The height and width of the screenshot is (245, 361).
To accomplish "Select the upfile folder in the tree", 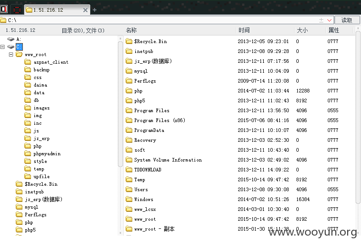I will [42, 177].
